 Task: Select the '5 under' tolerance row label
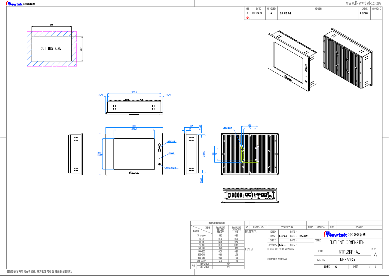pos(201,235)
